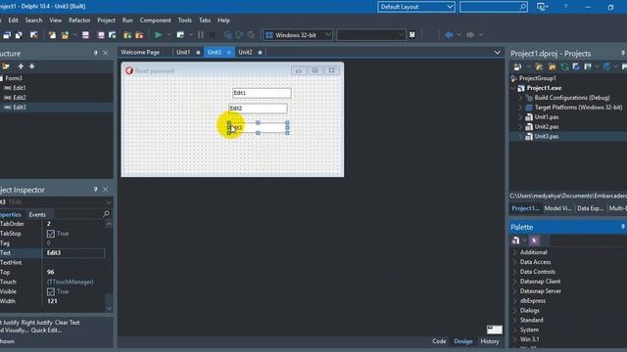Select the Edit1 box on the form
Viewport: 627px width, 352px height.
click(262, 93)
